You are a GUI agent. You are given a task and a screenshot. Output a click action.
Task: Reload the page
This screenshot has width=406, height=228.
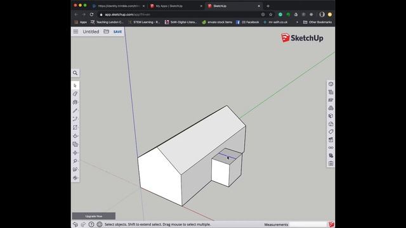click(91, 15)
